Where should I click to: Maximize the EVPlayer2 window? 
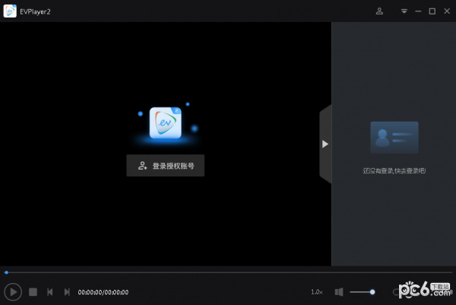click(x=432, y=11)
